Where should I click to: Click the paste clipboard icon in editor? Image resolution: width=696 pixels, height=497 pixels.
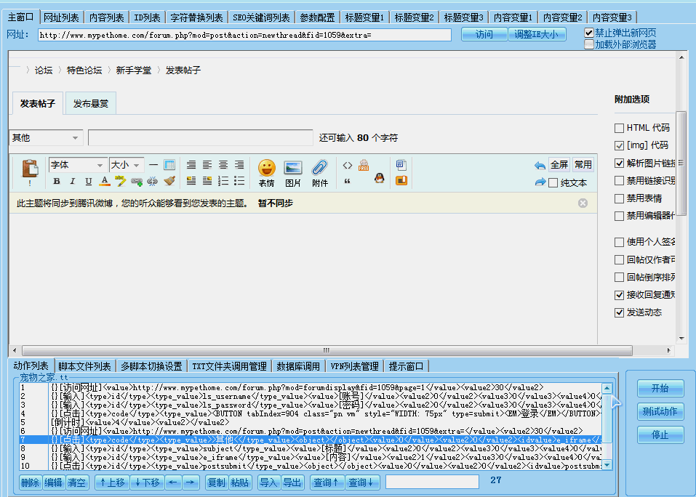click(31, 169)
